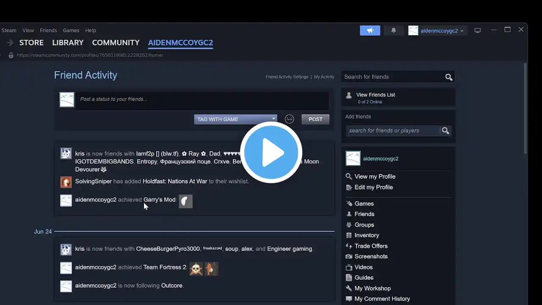
Task: Open the notifications bell
Action: [393, 30]
